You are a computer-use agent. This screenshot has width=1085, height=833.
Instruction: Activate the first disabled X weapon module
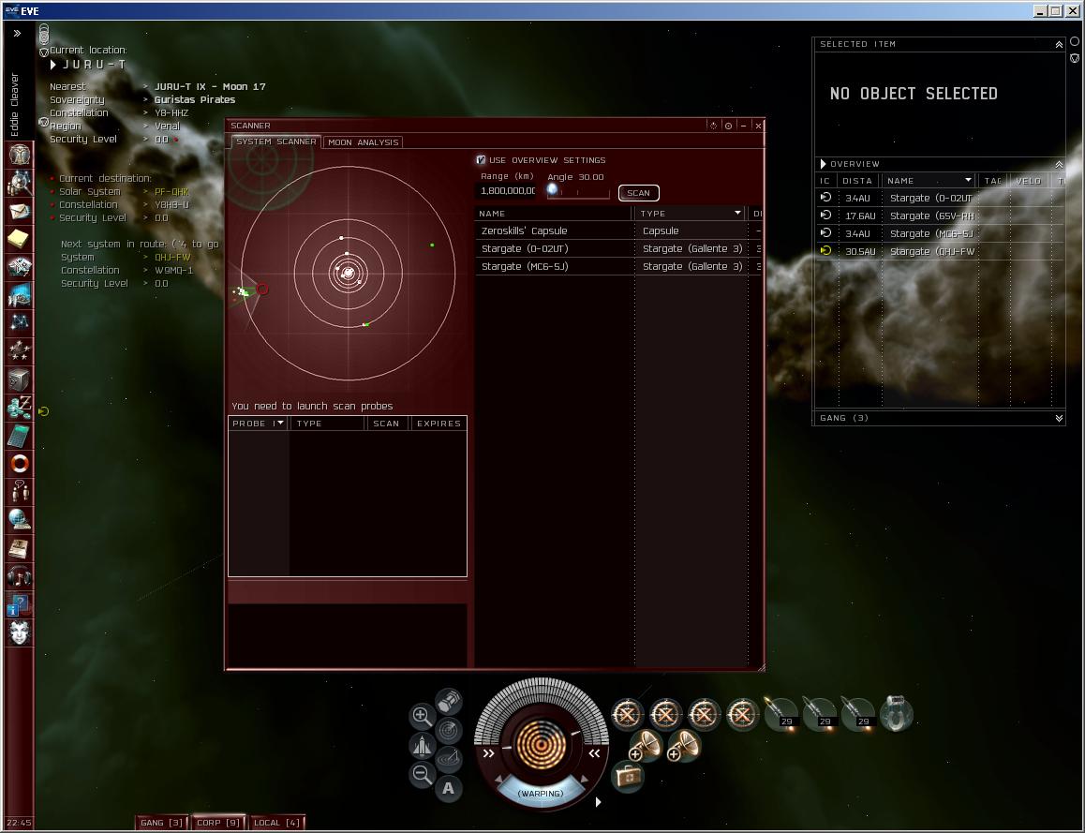point(627,714)
